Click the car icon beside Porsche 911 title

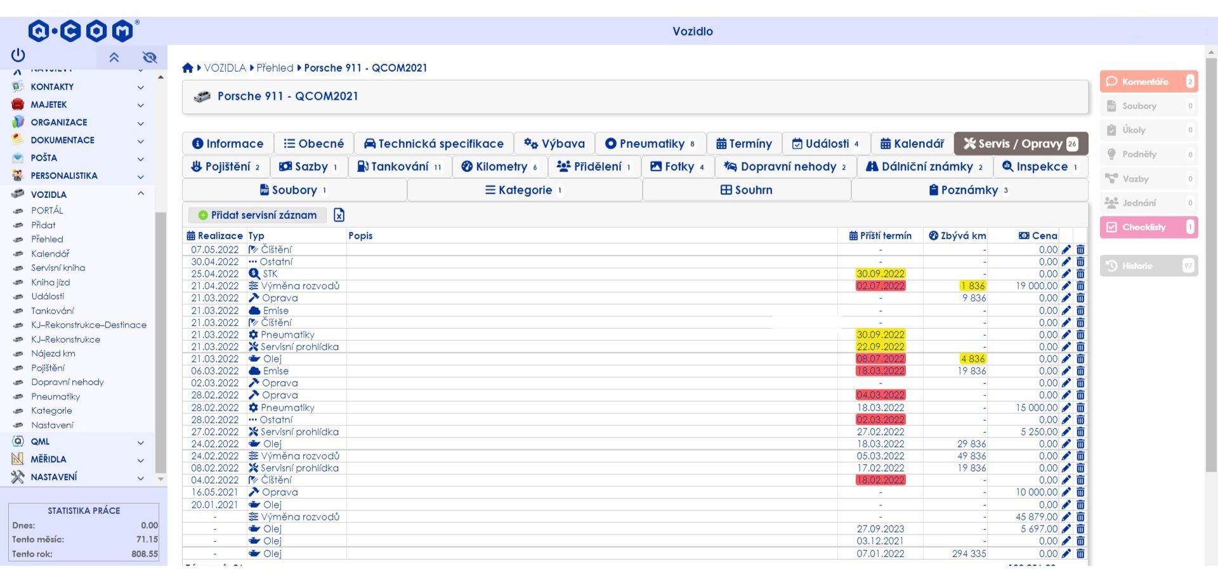pos(202,96)
